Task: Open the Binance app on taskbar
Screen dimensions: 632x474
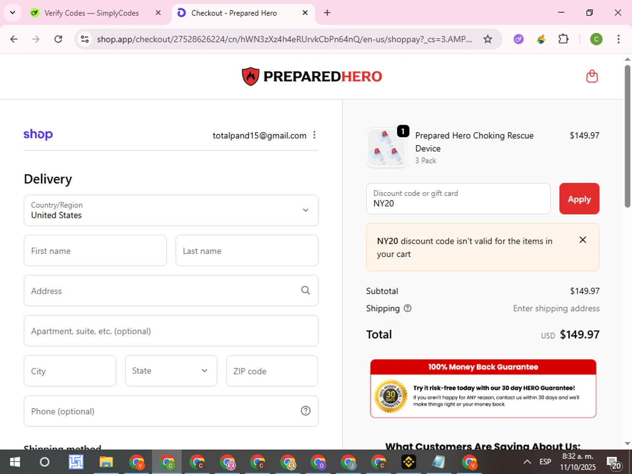Action: pos(408,462)
